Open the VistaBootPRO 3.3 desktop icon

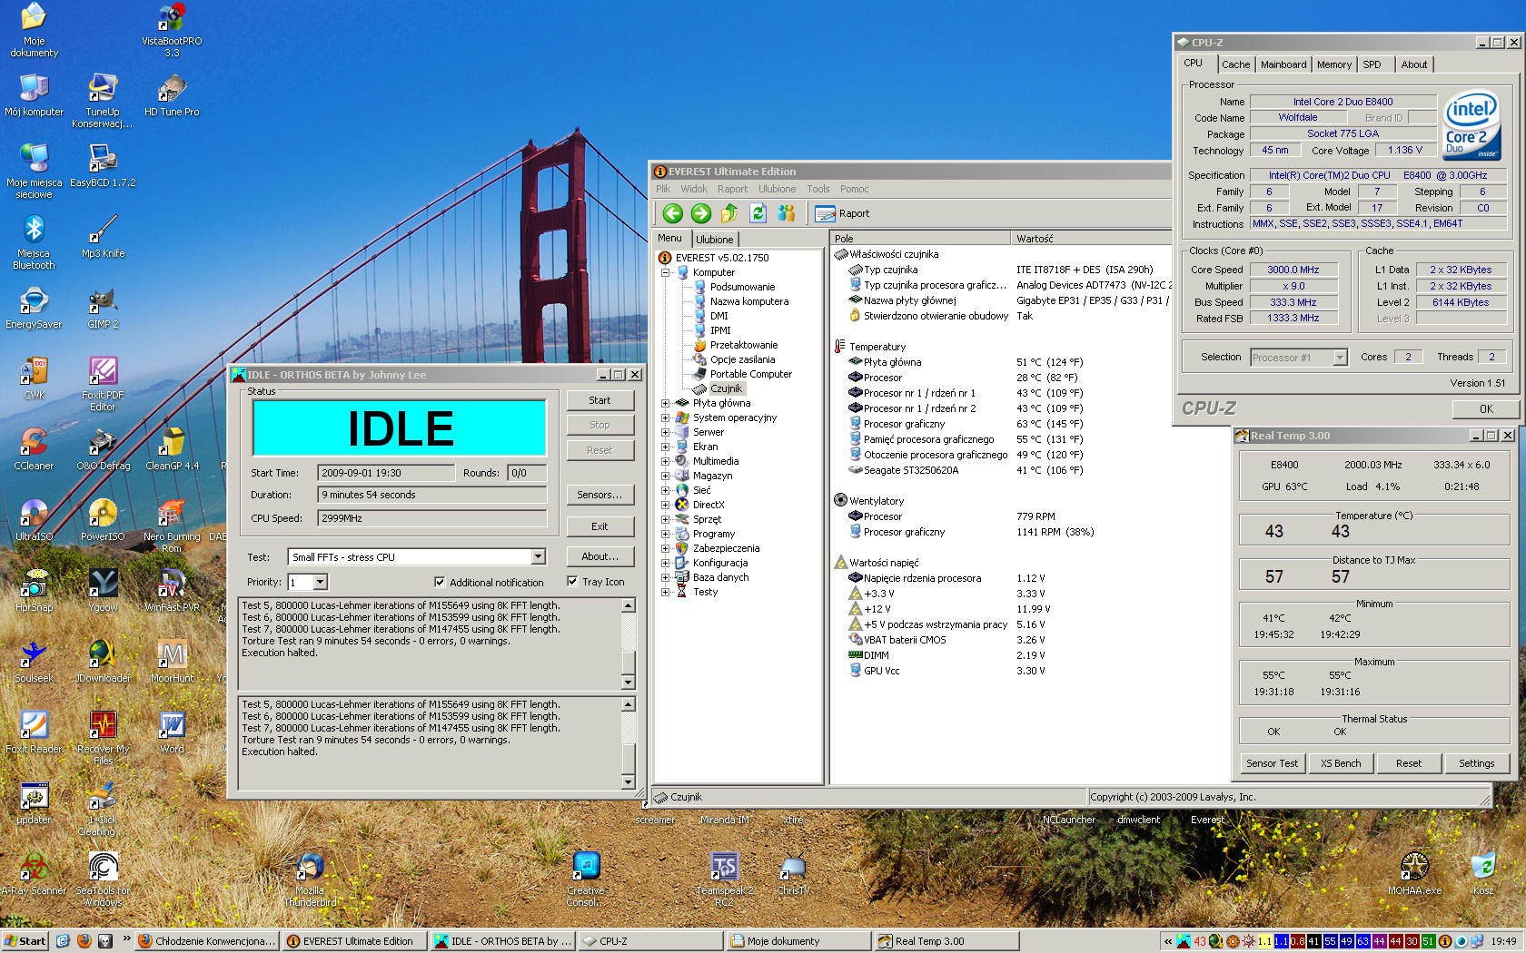(172, 30)
